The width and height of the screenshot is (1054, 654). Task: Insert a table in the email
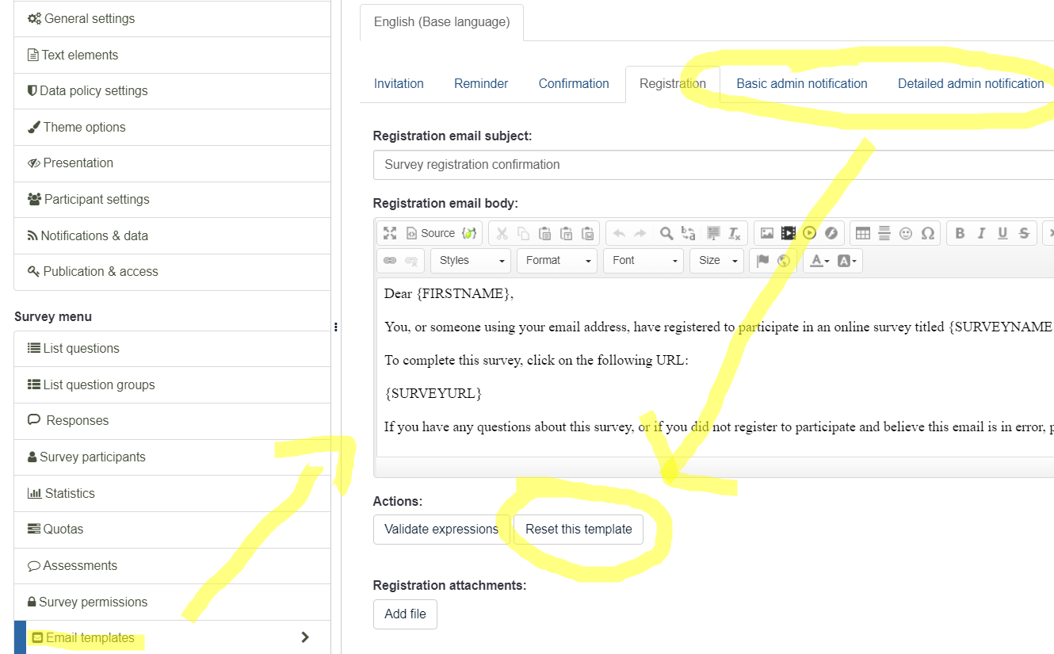(863, 233)
